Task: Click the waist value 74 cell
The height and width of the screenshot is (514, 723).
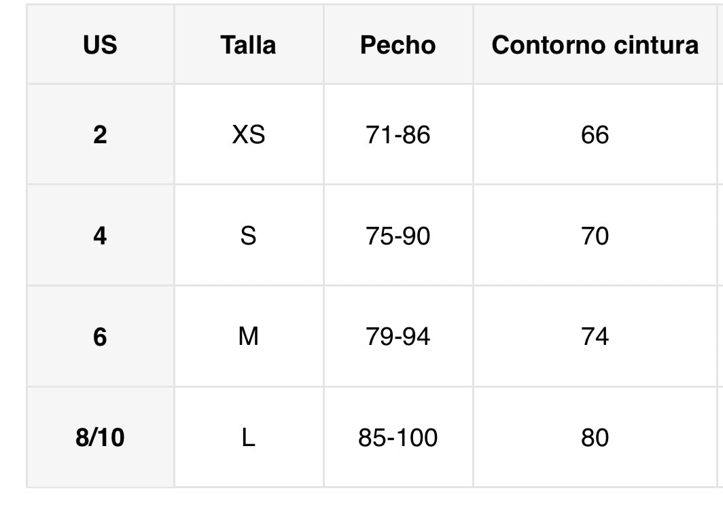Action: click(595, 336)
